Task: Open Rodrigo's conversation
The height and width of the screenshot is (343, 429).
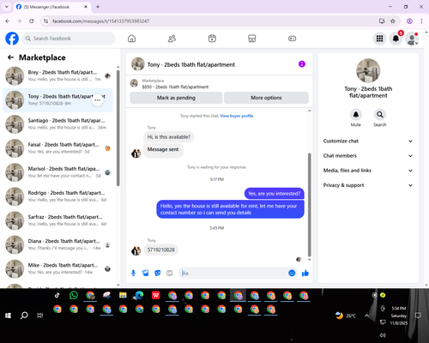Action: pos(57,196)
